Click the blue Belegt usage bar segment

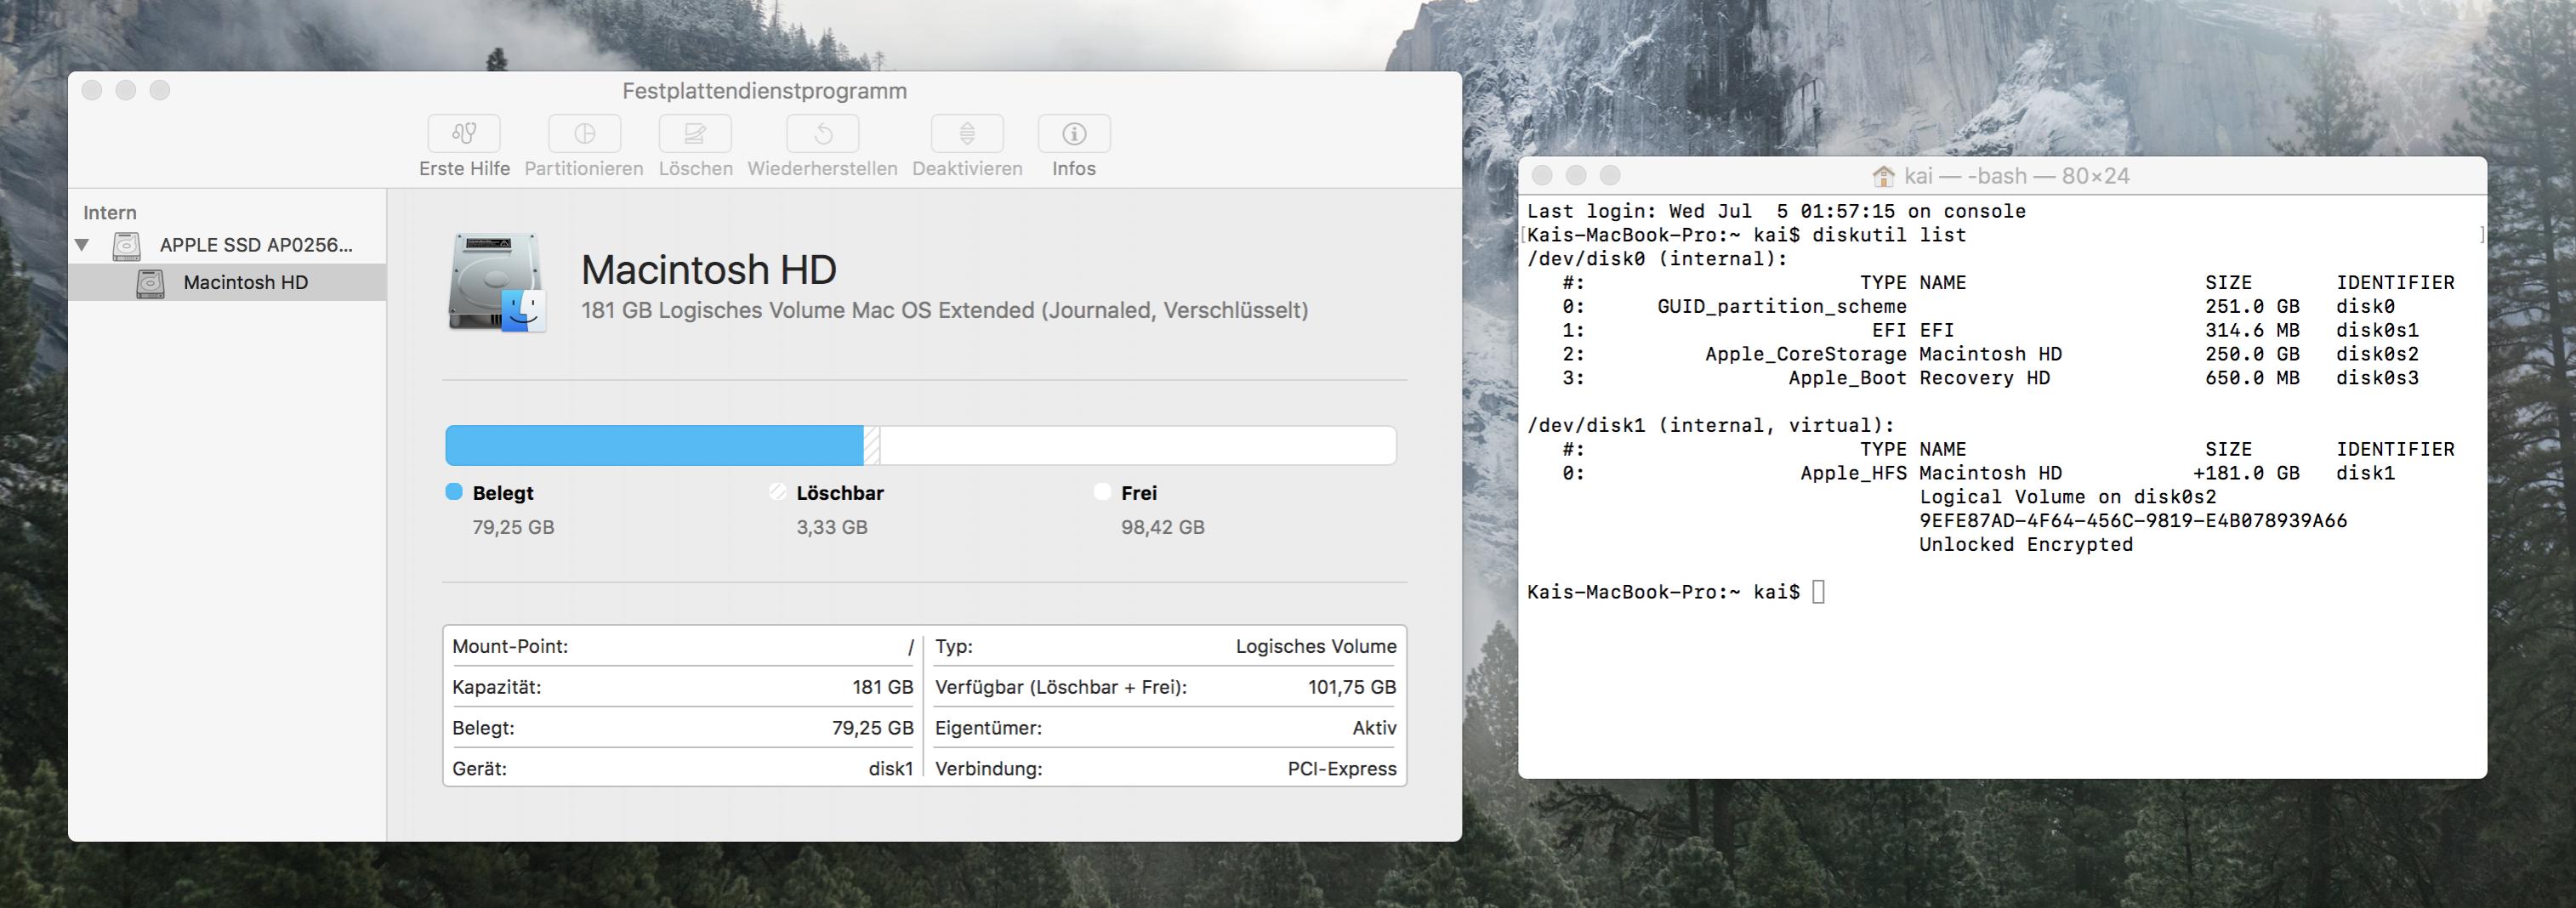point(654,445)
